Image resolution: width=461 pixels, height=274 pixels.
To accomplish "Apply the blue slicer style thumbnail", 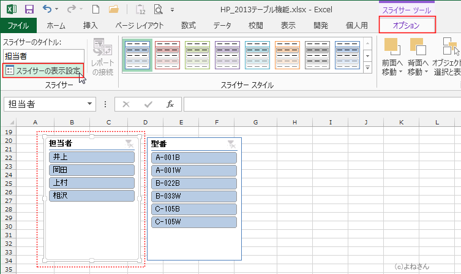I will 137,55.
